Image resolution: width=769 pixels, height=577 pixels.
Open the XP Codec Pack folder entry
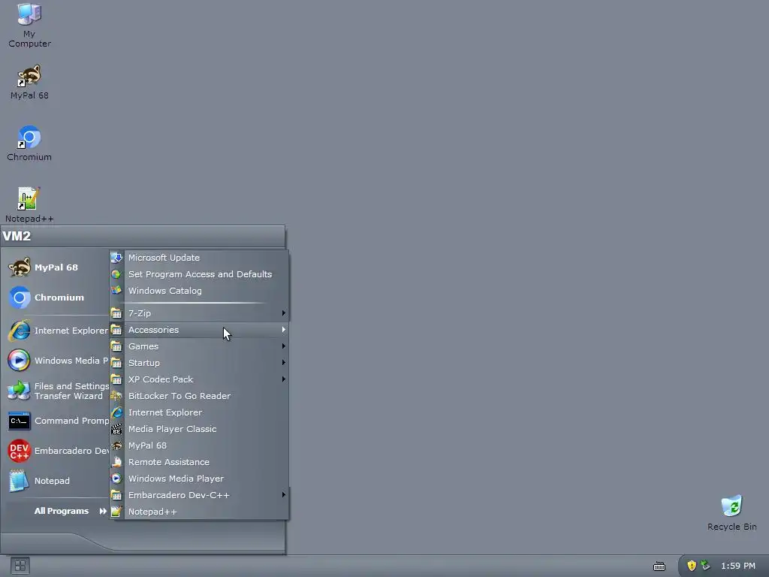[x=198, y=379]
